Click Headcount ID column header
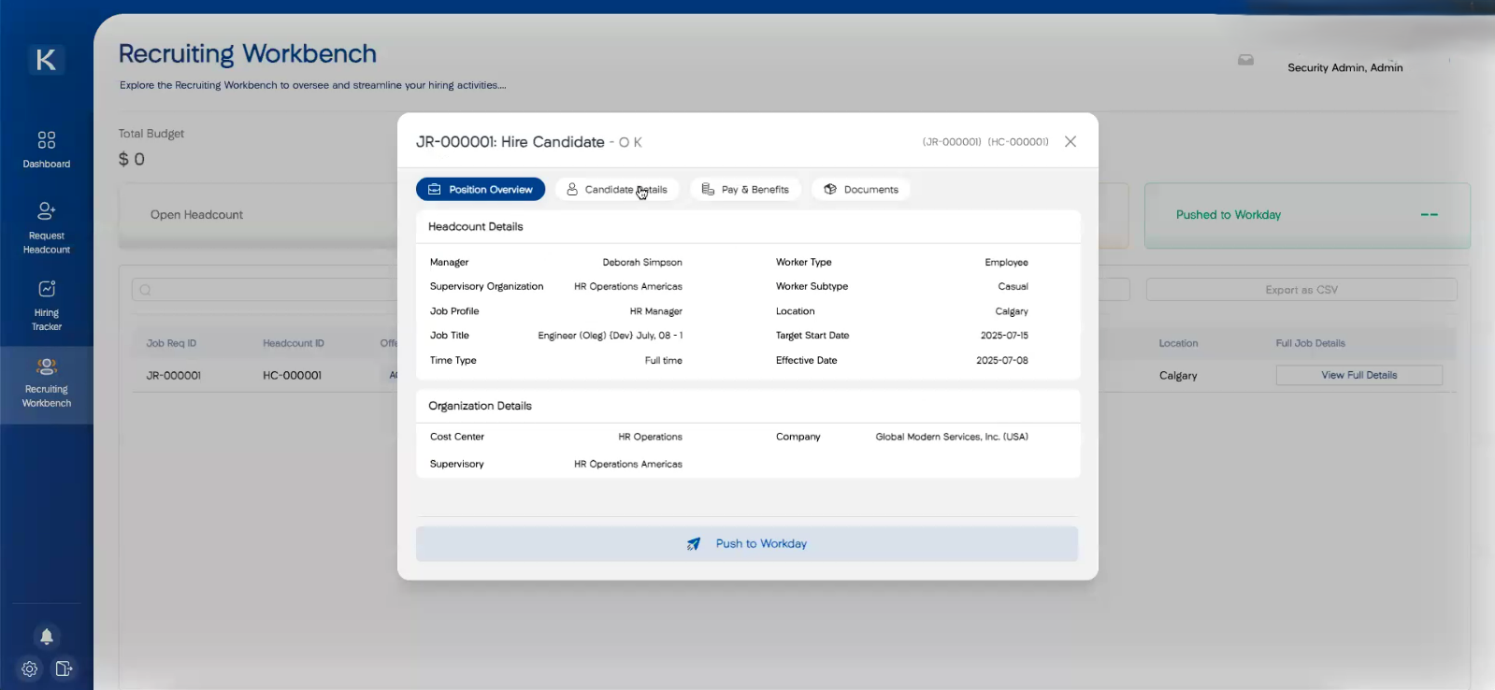The image size is (1495, 690). (294, 343)
